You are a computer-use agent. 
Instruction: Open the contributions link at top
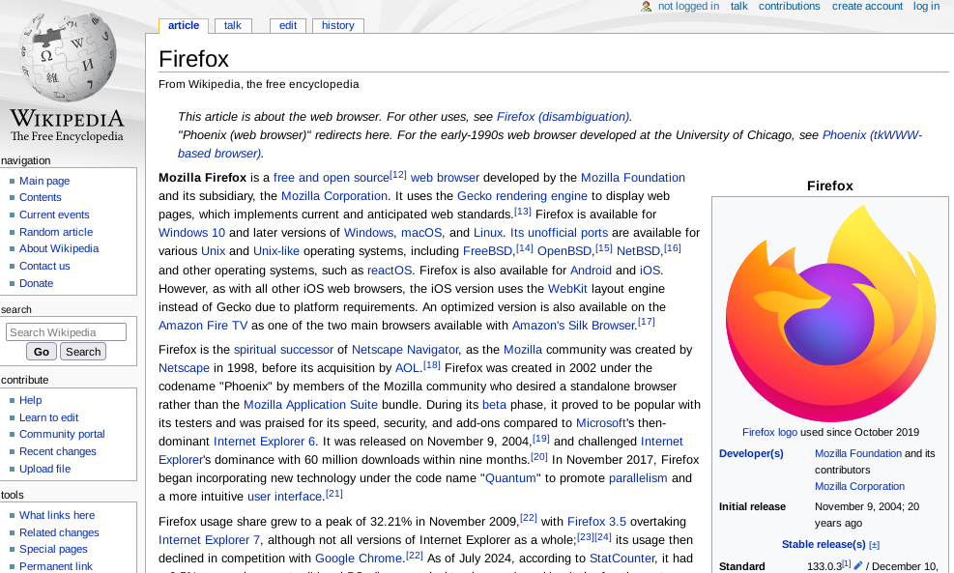coord(789,6)
